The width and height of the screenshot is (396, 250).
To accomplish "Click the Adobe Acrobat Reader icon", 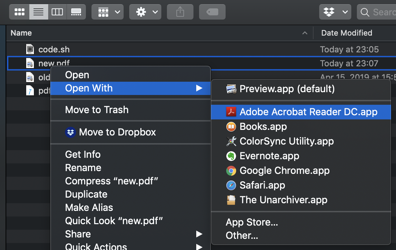I will click(231, 112).
